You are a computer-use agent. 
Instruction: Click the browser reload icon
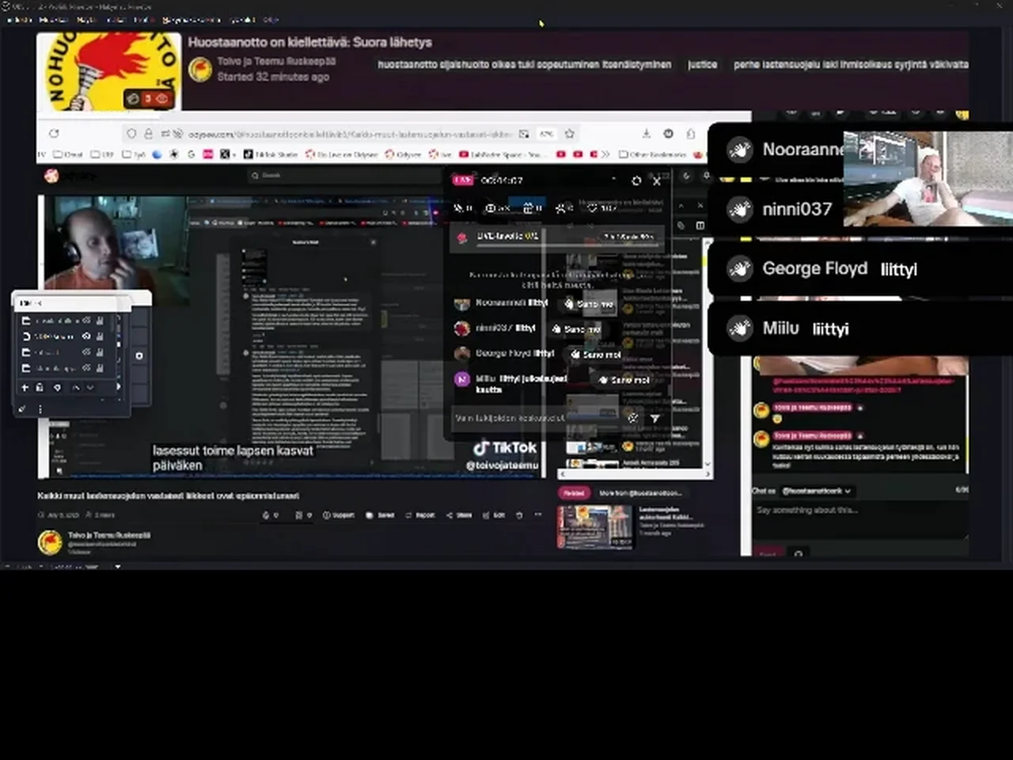click(x=54, y=134)
